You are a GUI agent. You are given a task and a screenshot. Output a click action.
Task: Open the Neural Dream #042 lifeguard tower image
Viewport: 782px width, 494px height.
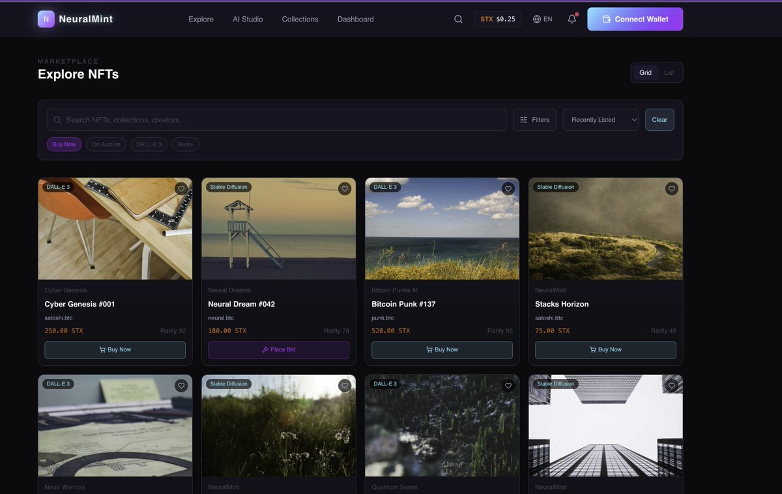[x=279, y=228]
